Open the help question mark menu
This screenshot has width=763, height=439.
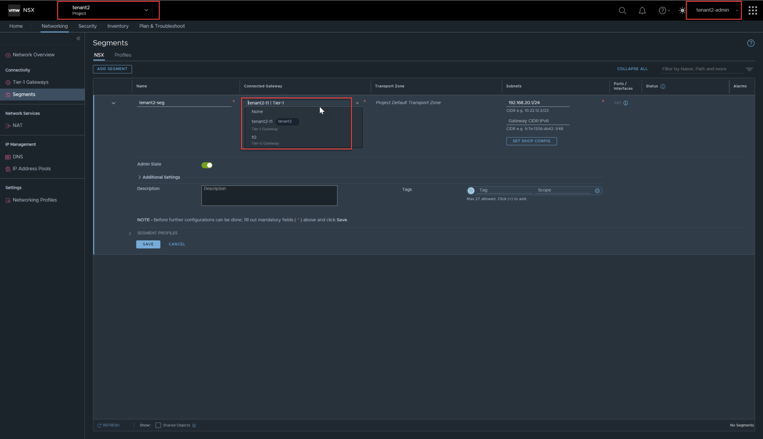click(x=664, y=10)
